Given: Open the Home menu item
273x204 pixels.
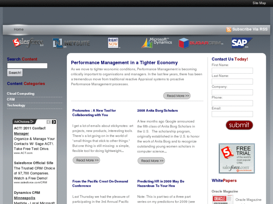Looking at the screenshot, I should tap(19, 29).
